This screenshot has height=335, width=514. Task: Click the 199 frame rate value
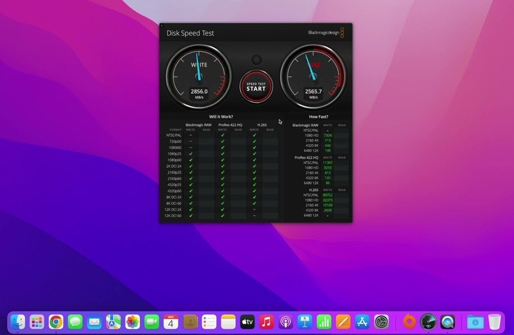click(328, 151)
